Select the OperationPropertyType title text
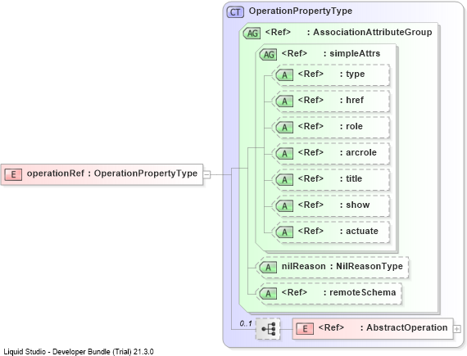467x356 pixels. (301, 11)
